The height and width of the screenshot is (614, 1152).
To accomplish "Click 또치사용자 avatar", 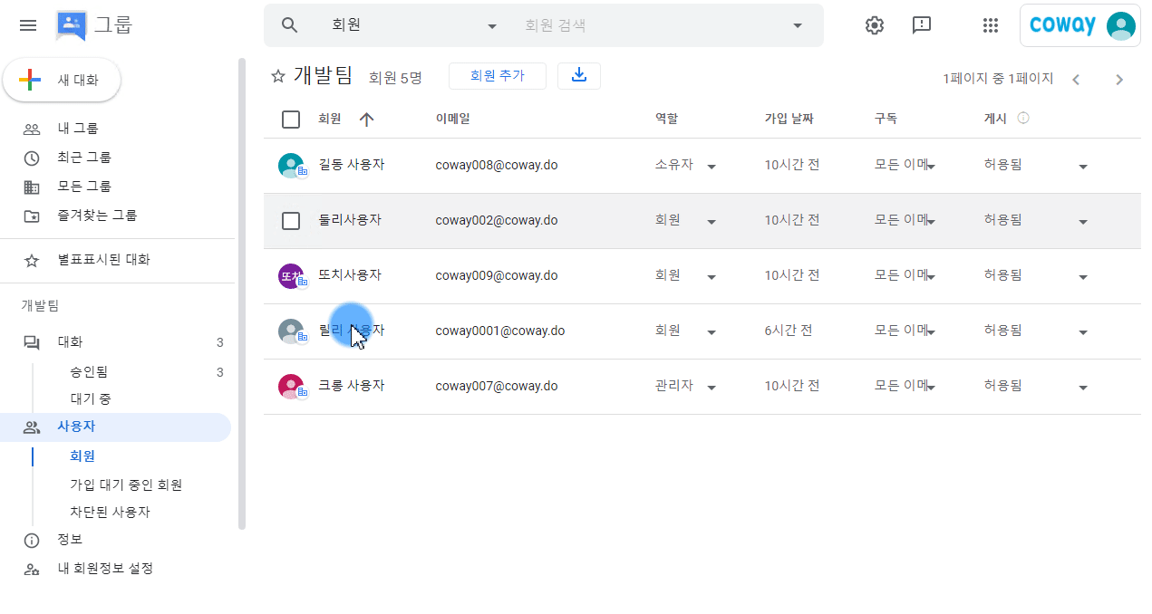I will [291, 276].
